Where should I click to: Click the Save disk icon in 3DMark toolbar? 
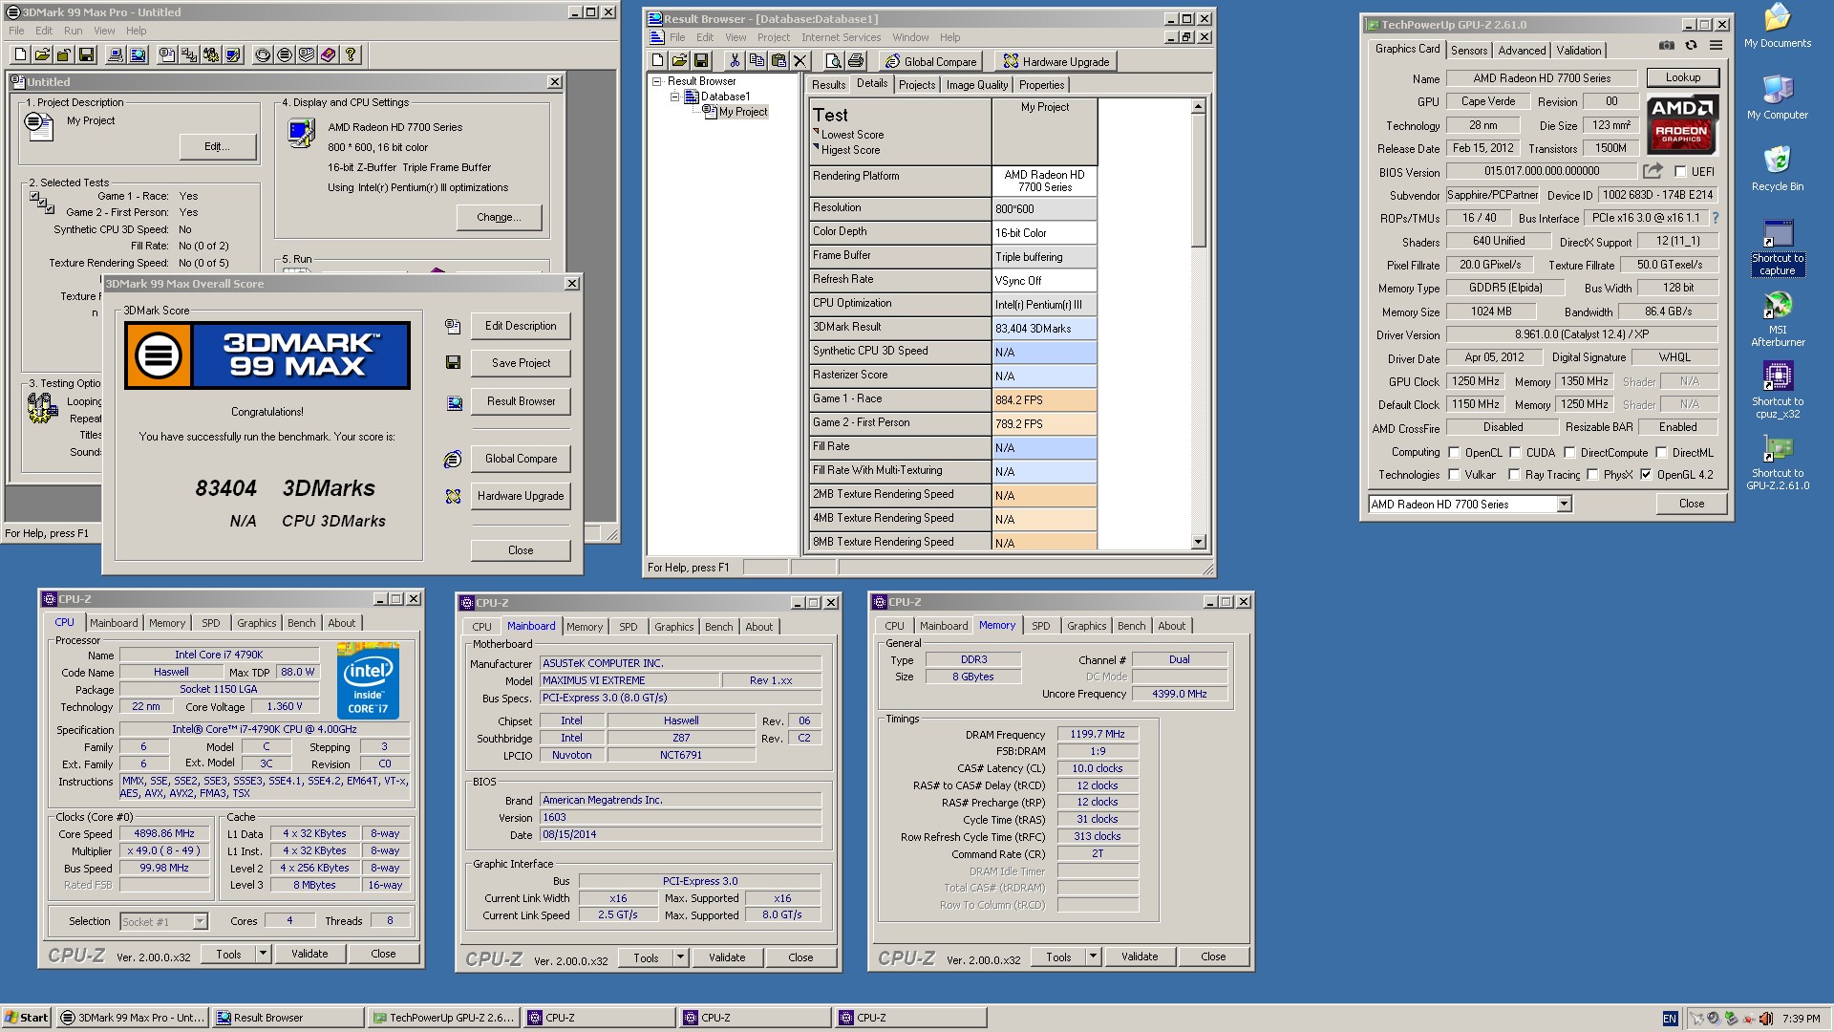[x=87, y=54]
